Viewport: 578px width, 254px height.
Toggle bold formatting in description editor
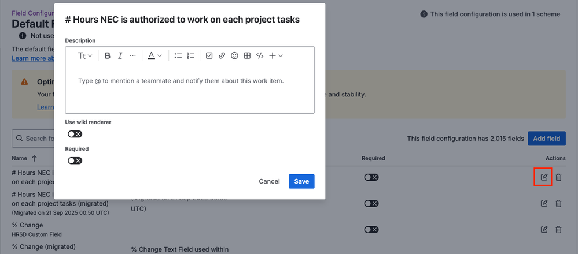click(107, 55)
